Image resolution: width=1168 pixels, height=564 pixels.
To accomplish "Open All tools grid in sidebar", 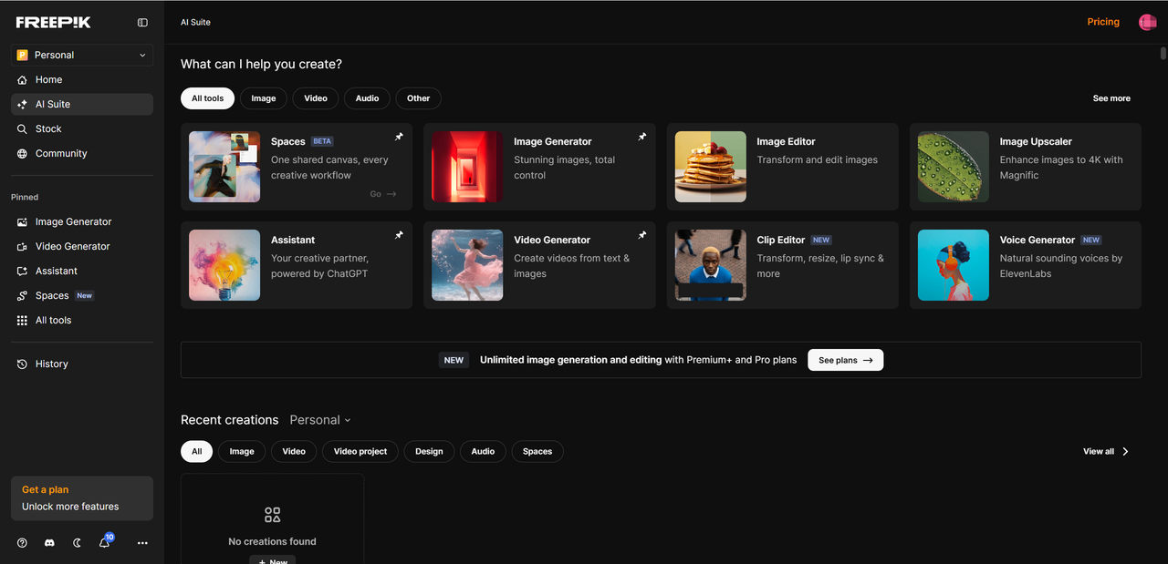I will coord(53,320).
